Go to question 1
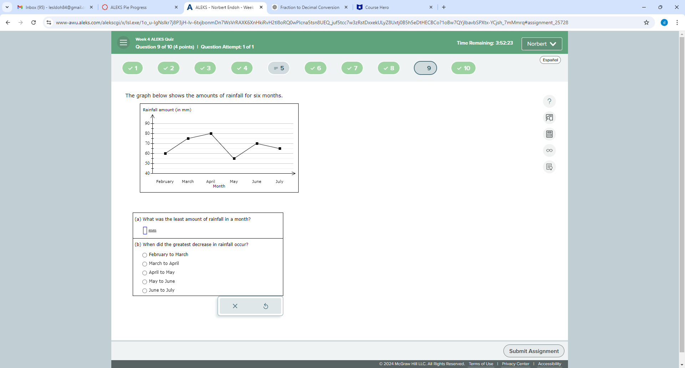Viewport: 685px width, 368px height. click(x=133, y=68)
